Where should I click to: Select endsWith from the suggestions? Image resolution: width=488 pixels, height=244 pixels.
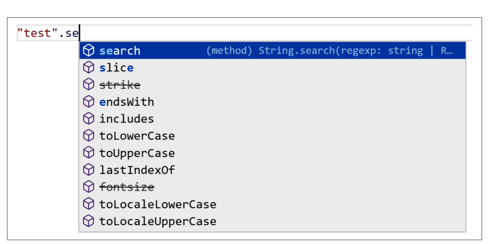point(272,102)
